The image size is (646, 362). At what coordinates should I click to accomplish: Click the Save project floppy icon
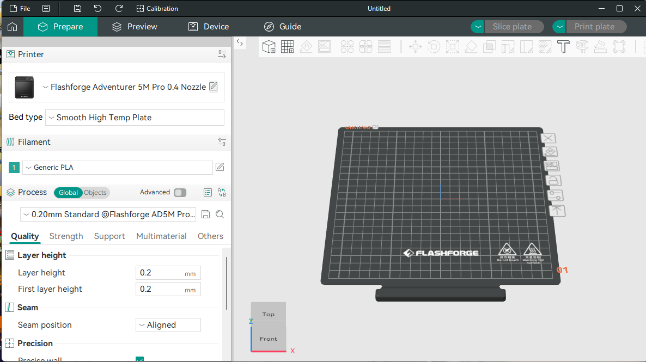(77, 8)
